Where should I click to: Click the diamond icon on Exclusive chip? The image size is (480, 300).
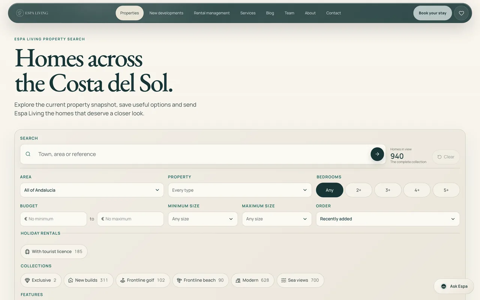coord(27,280)
